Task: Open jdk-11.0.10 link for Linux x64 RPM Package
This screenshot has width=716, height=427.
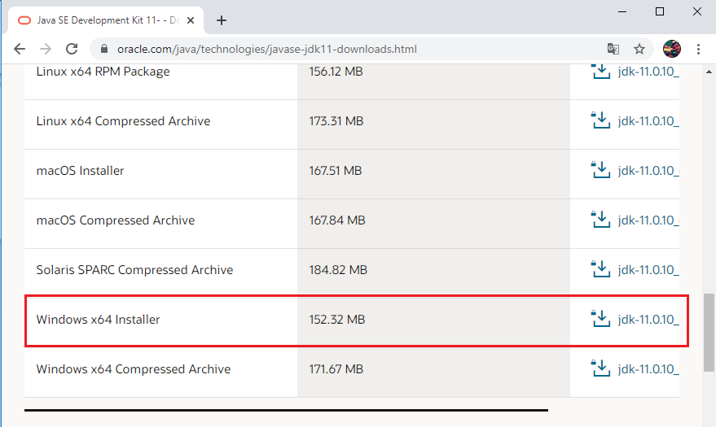Action: pos(648,72)
